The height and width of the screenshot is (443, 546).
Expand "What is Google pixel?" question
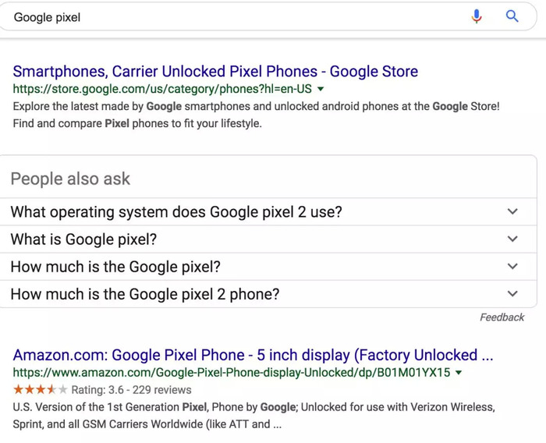coord(268,239)
